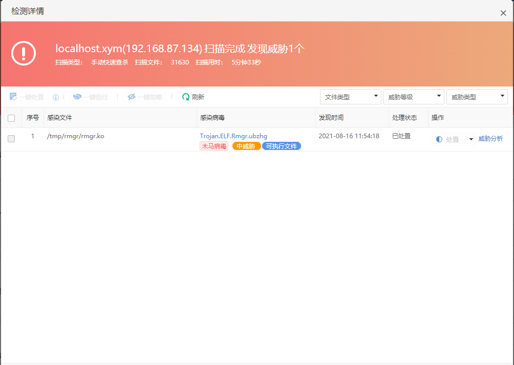The height and width of the screenshot is (365, 514).
Task: Click the 刷新 label
Action: 198,97
